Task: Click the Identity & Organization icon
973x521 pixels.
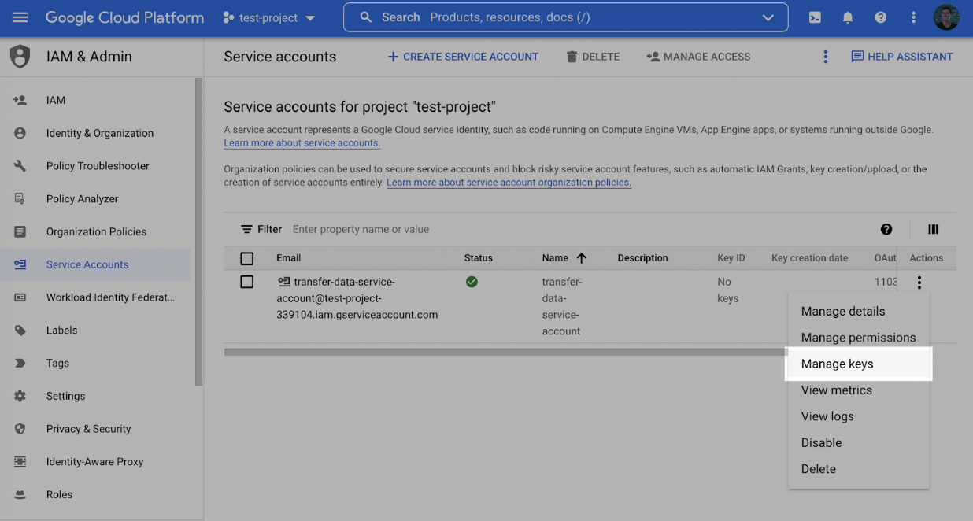Action: click(x=20, y=133)
